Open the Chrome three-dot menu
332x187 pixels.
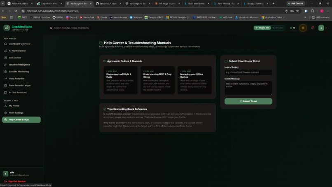click(328, 11)
